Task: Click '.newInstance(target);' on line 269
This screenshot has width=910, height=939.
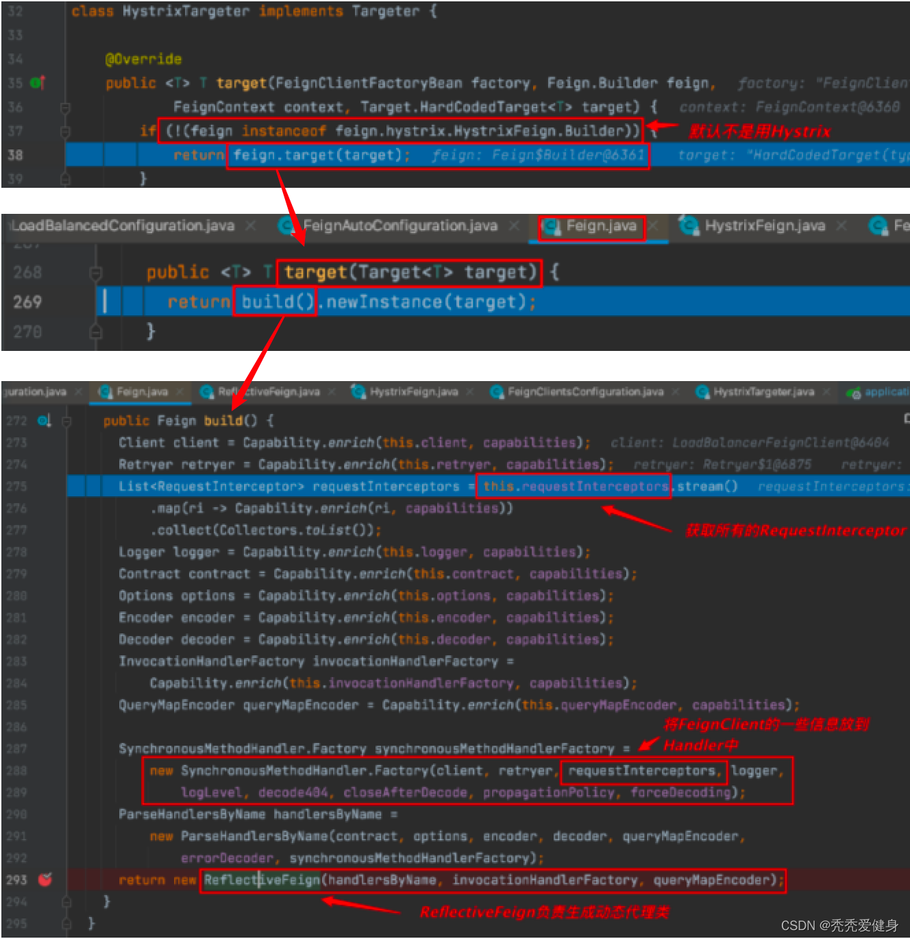Action: [427, 302]
